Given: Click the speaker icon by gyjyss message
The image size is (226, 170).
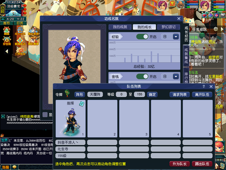Looking at the screenshot, I should (x=3, y=116).
